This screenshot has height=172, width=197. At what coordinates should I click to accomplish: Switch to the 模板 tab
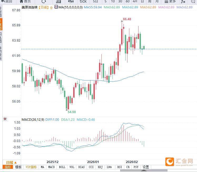pos(18,167)
